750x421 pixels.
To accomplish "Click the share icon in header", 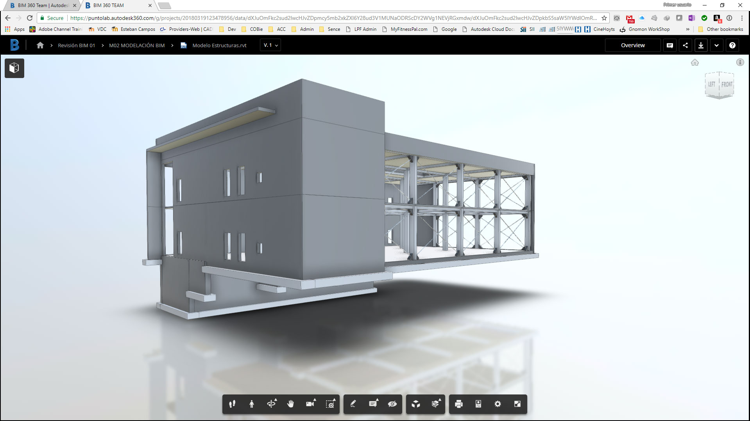I will pyautogui.click(x=685, y=45).
